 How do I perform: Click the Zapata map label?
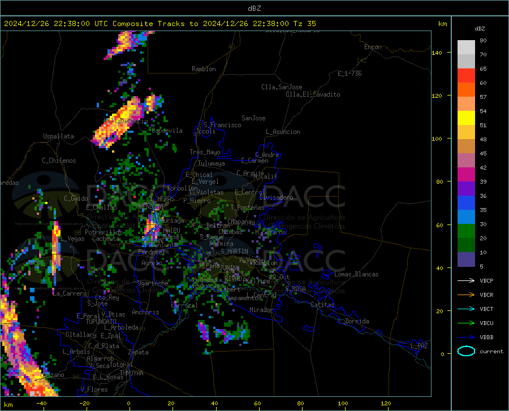(x=139, y=352)
